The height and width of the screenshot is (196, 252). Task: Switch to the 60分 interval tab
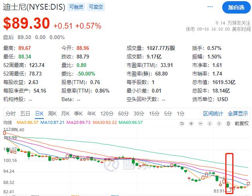pos(123,113)
